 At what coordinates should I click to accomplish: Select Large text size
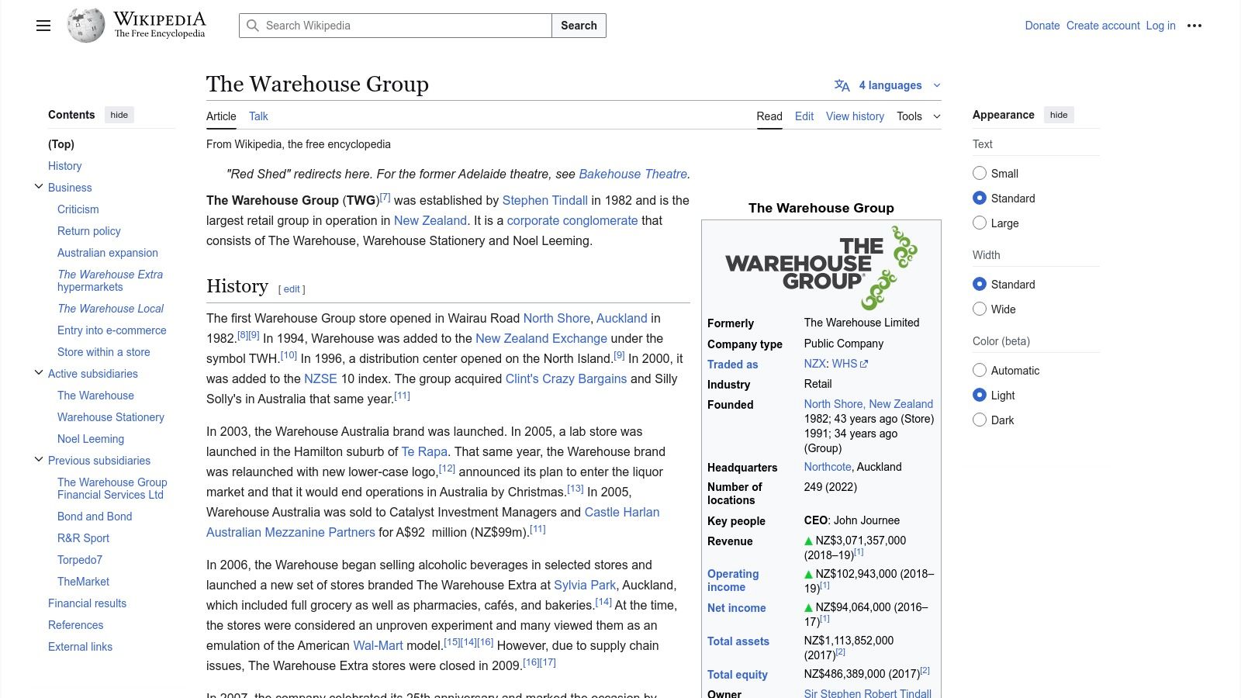(980, 223)
